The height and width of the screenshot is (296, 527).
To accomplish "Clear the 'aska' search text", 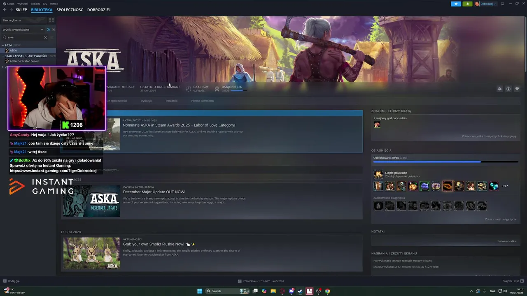I will click(x=45, y=37).
